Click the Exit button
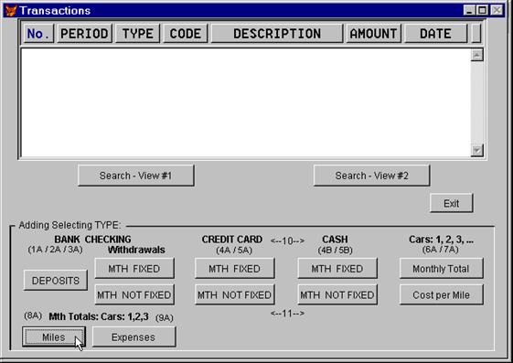Viewport: 513px width, 363px height. pyautogui.click(x=451, y=203)
